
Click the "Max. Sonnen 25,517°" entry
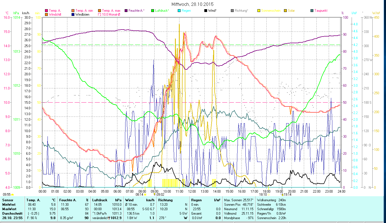pyautogui.click(x=239, y=200)
